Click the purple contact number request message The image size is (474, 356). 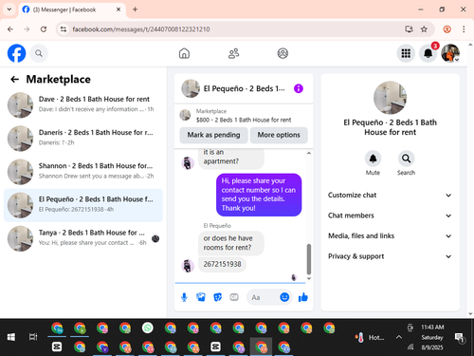pyautogui.click(x=259, y=195)
